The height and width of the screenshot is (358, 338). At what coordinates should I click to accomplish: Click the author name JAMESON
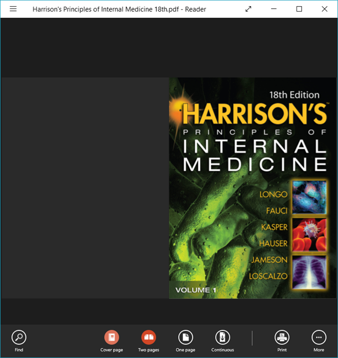(x=269, y=260)
